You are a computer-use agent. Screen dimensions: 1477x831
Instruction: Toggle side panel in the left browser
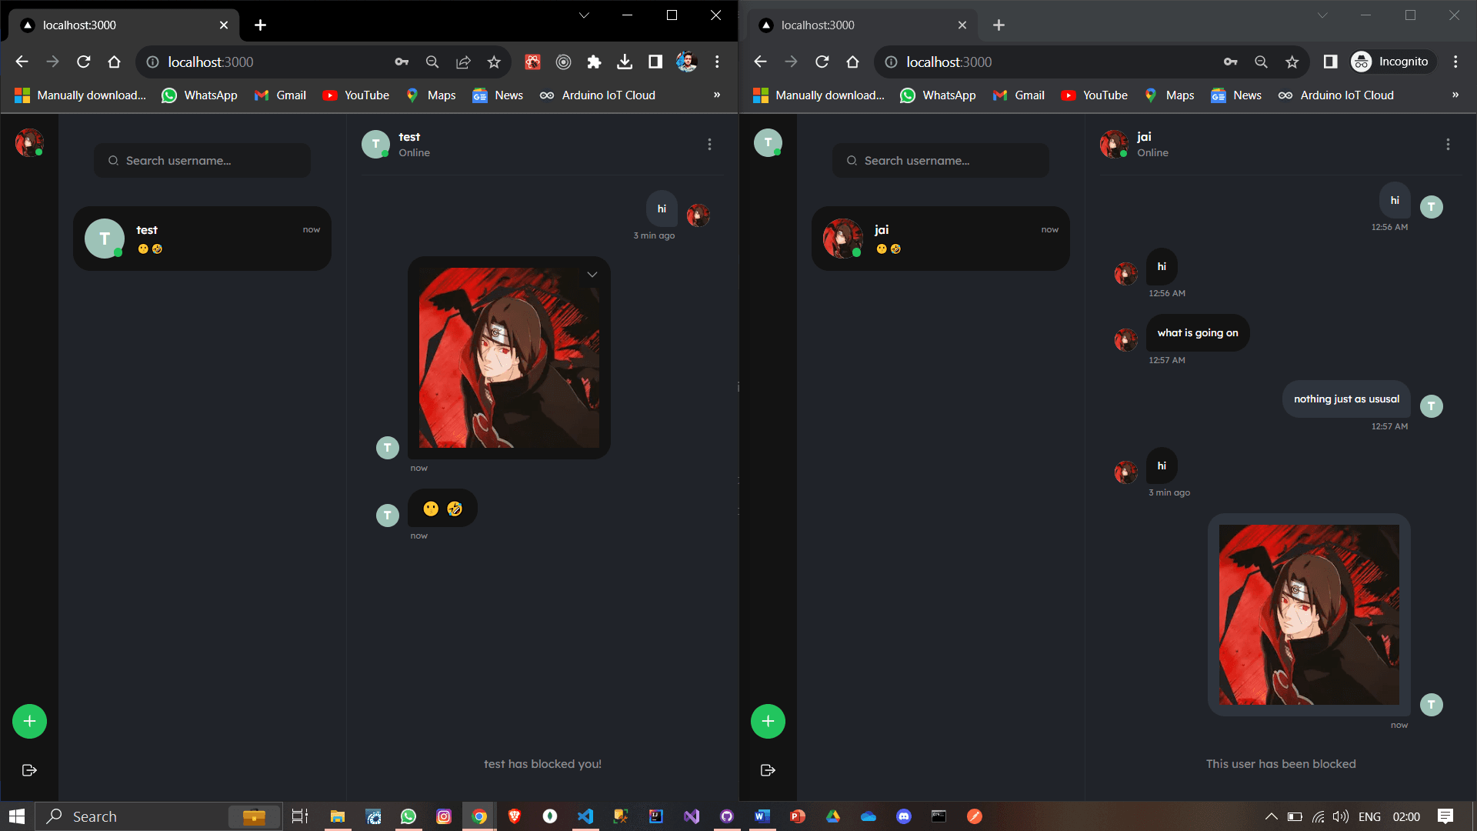(655, 62)
